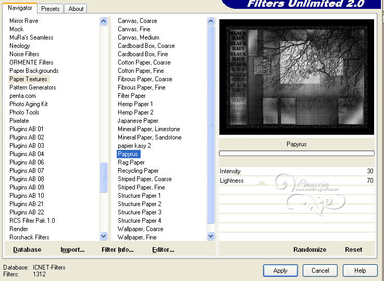Select the Recycling Paper filter
384x281 pixels.
click(x=138, y=171)
